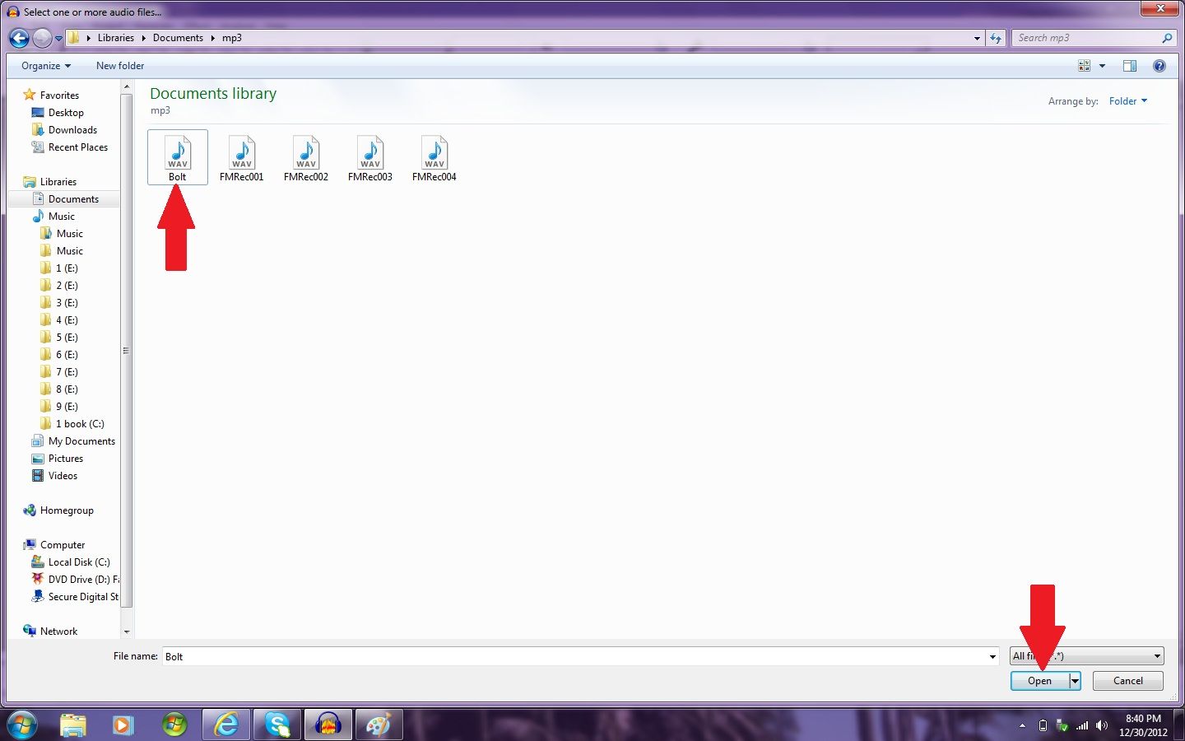Open Audacity from the taskbar
Screen dimensions: 1185x741
[328, 725]
